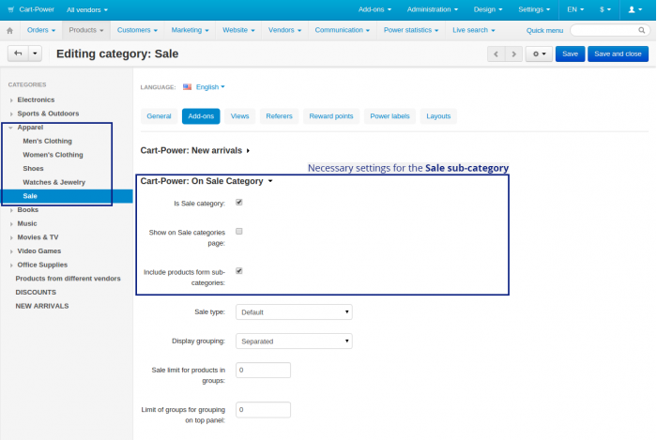Open the English language dropdown

click(210, 86)
